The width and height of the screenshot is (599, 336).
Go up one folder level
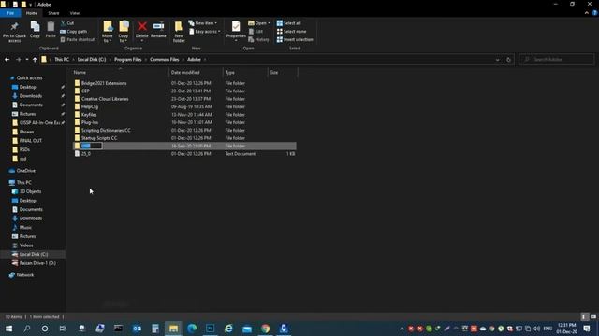click(35, 60)
